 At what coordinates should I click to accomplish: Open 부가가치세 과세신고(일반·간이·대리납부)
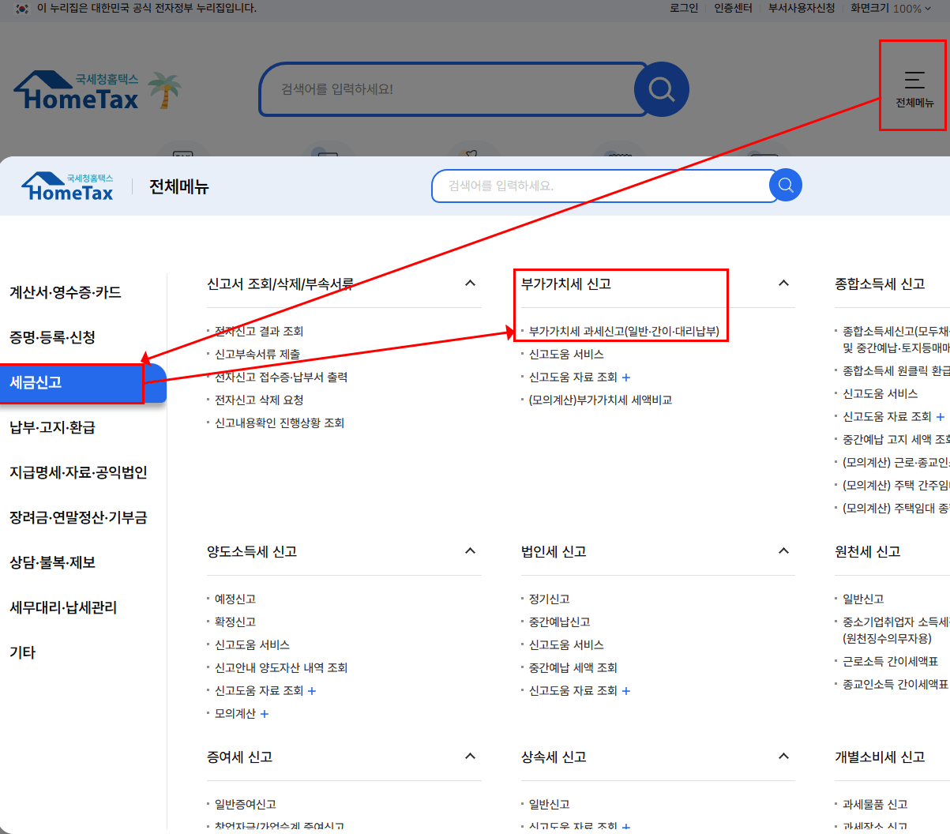pyautogui.click(x=622, y=332)
